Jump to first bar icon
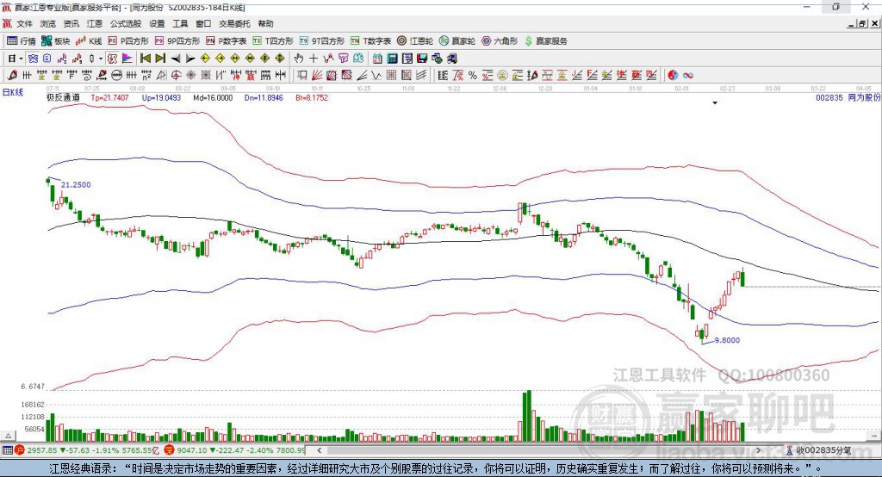Screen dimensions: 882x477 pos(145,59)
